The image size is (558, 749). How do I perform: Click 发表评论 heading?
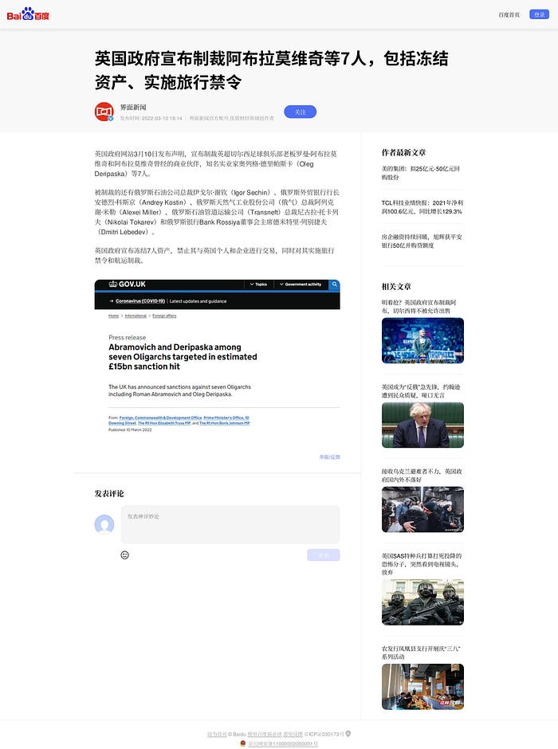pyautogui.click(x=109, y=493)
